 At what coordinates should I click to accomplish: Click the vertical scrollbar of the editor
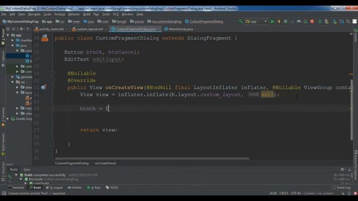click(351, 110)
